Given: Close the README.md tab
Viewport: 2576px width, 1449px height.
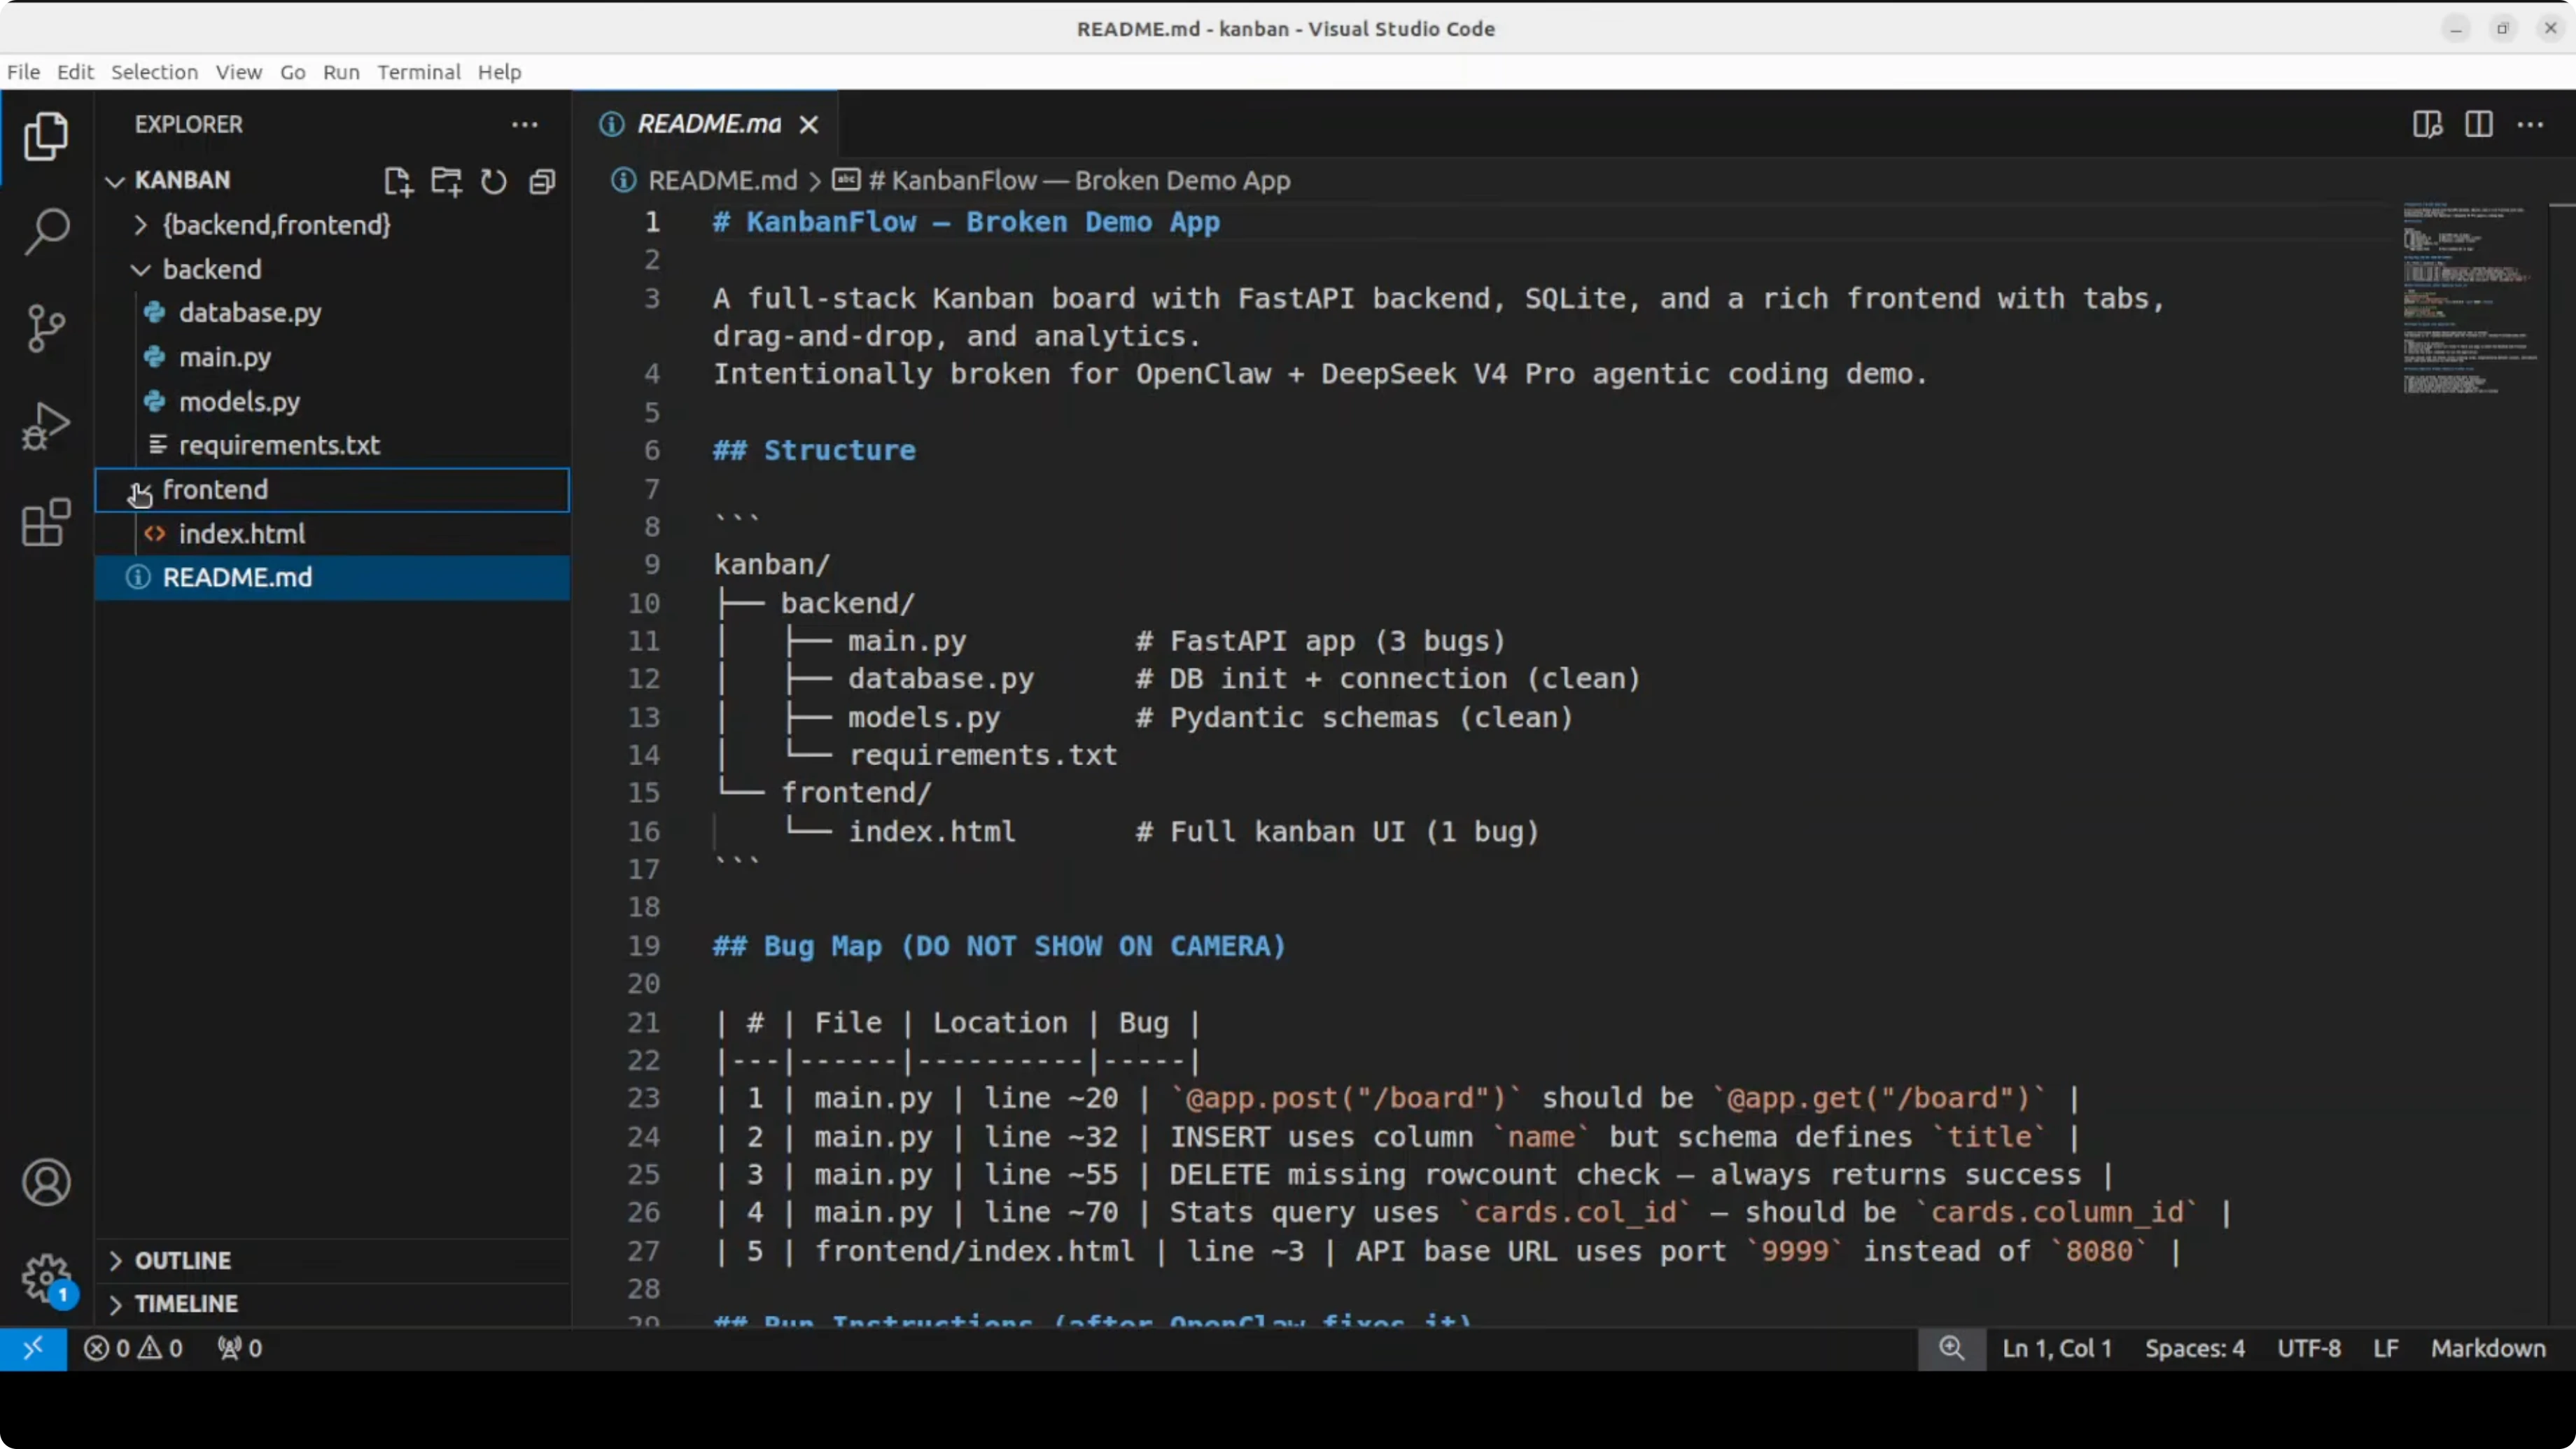Looking at the screenshot, I should point(809,124).
